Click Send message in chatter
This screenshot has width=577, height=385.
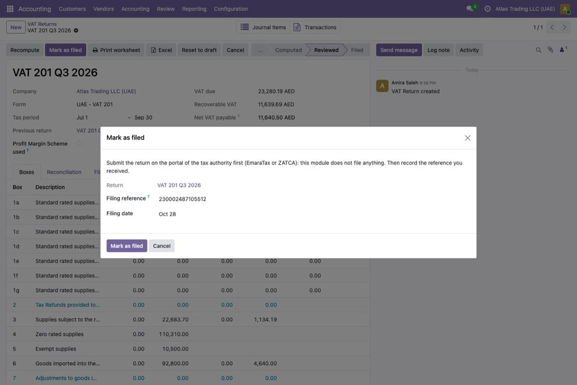click(399, 50)
